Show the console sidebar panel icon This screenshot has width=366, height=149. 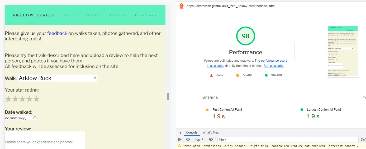pyautogui.click(x=180, y=140)
